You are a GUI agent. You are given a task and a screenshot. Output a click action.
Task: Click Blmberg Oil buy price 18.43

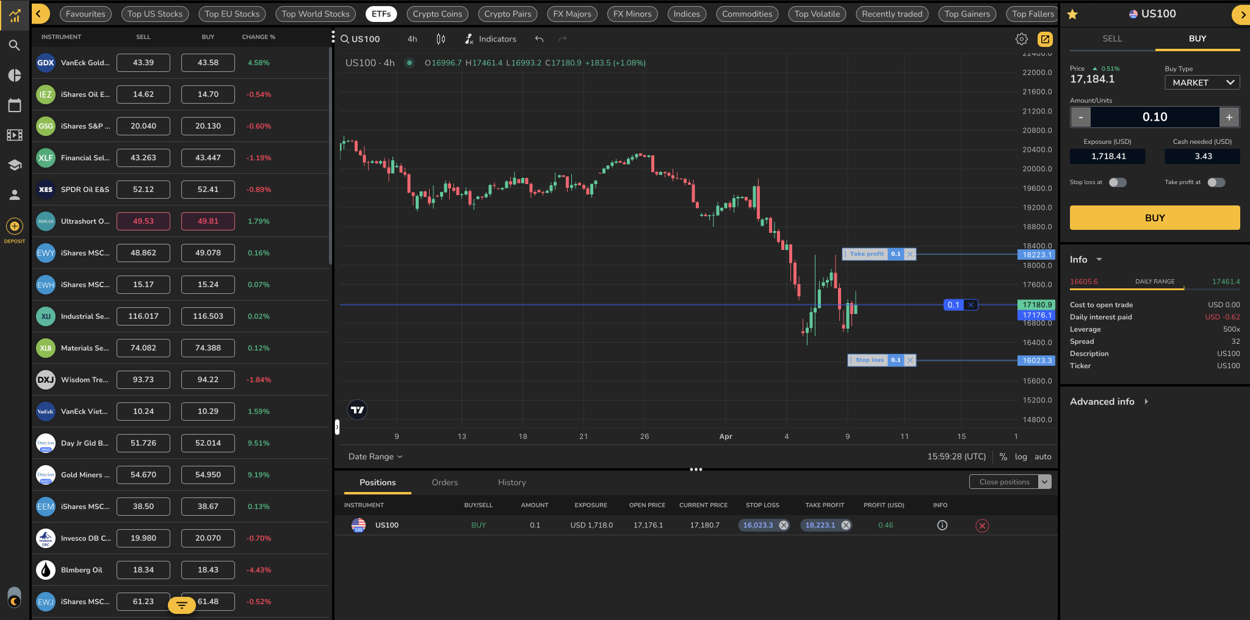208,570
